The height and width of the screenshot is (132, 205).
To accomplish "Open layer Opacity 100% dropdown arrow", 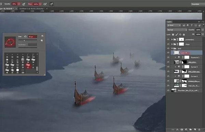I will [203, 30].
